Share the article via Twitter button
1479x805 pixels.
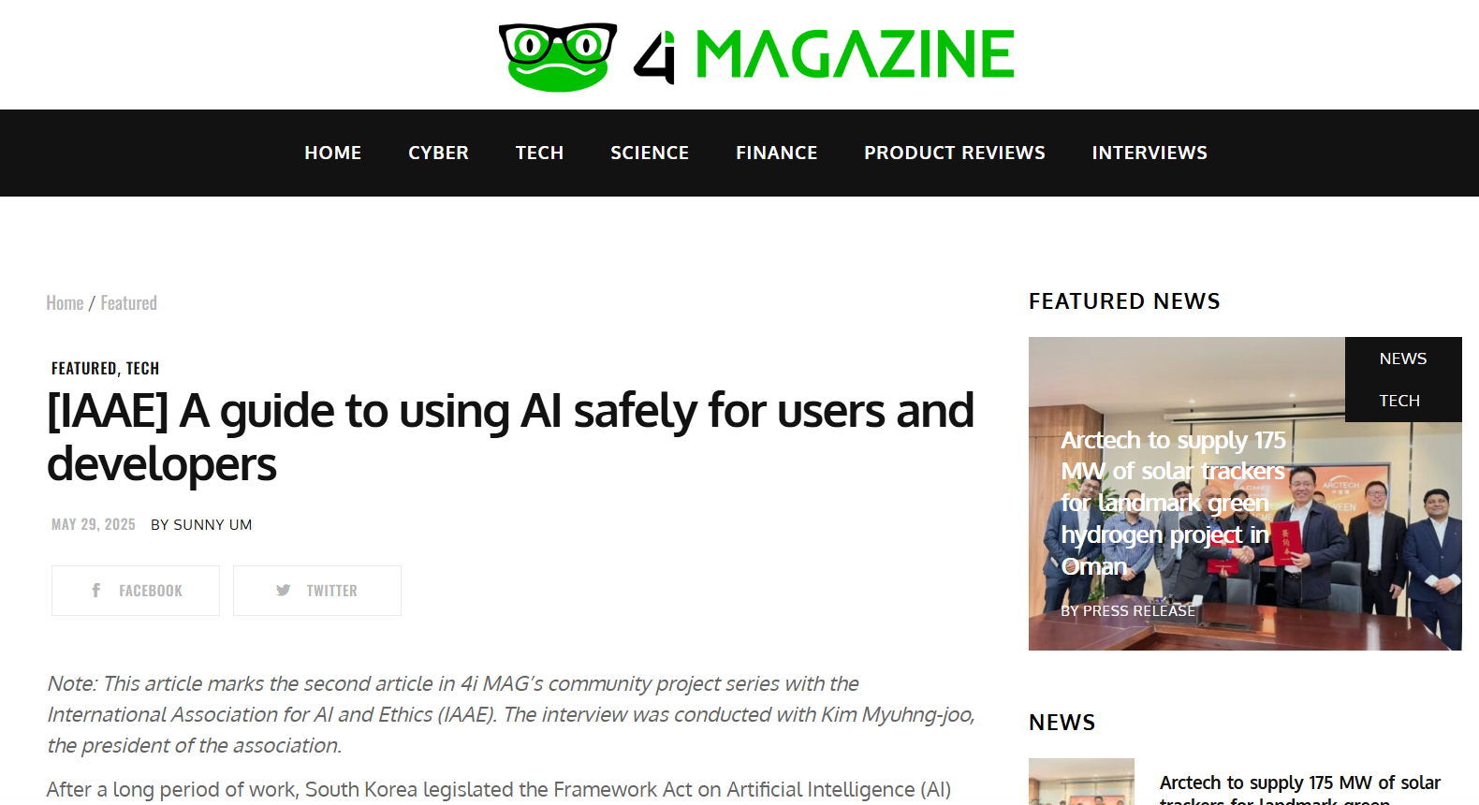coord(317,591)
